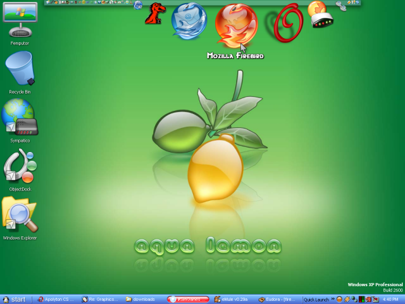Launch the blue Thunderbird mail dock icon

tap(189, 20)
